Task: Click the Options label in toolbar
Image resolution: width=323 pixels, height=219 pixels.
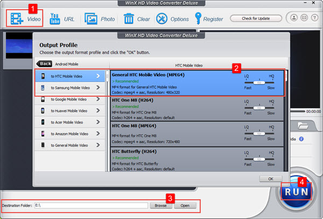Action: click(180, 19)
